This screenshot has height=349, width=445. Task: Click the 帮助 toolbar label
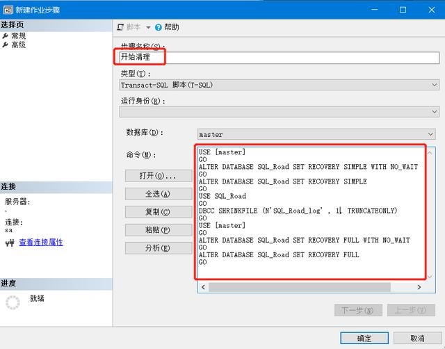click(x=172, y=27)
